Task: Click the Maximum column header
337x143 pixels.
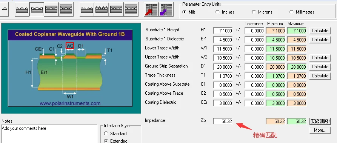Action: tap(296, 24)
